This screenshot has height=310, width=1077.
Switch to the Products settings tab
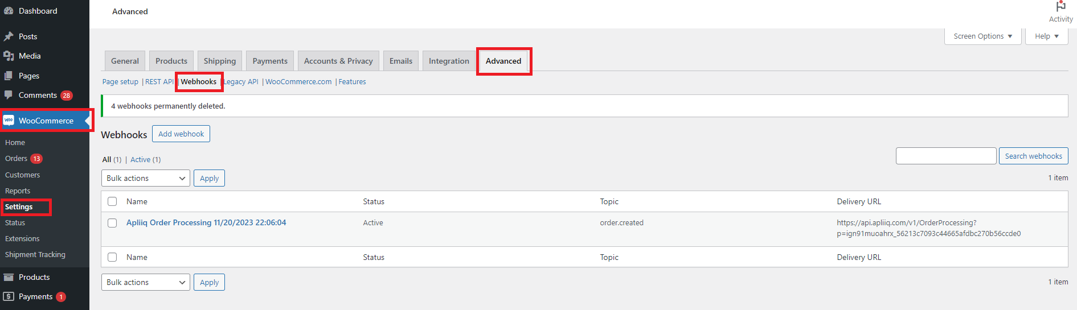(171, 61)
